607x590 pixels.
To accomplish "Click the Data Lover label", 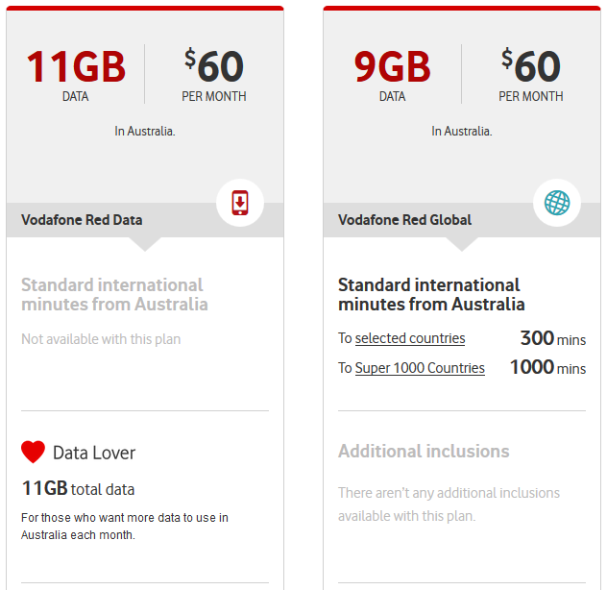I will pyautogui.click(x=94, y=453).
